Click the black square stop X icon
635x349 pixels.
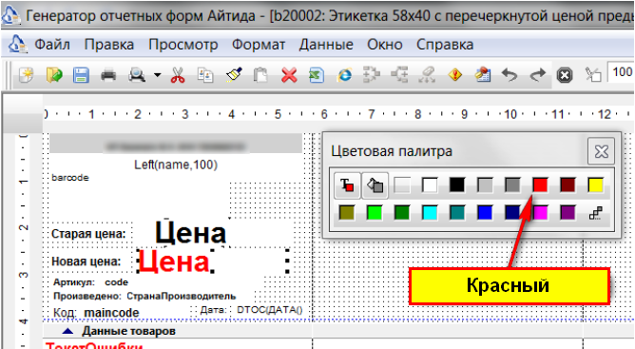click(x=565, y=75)
